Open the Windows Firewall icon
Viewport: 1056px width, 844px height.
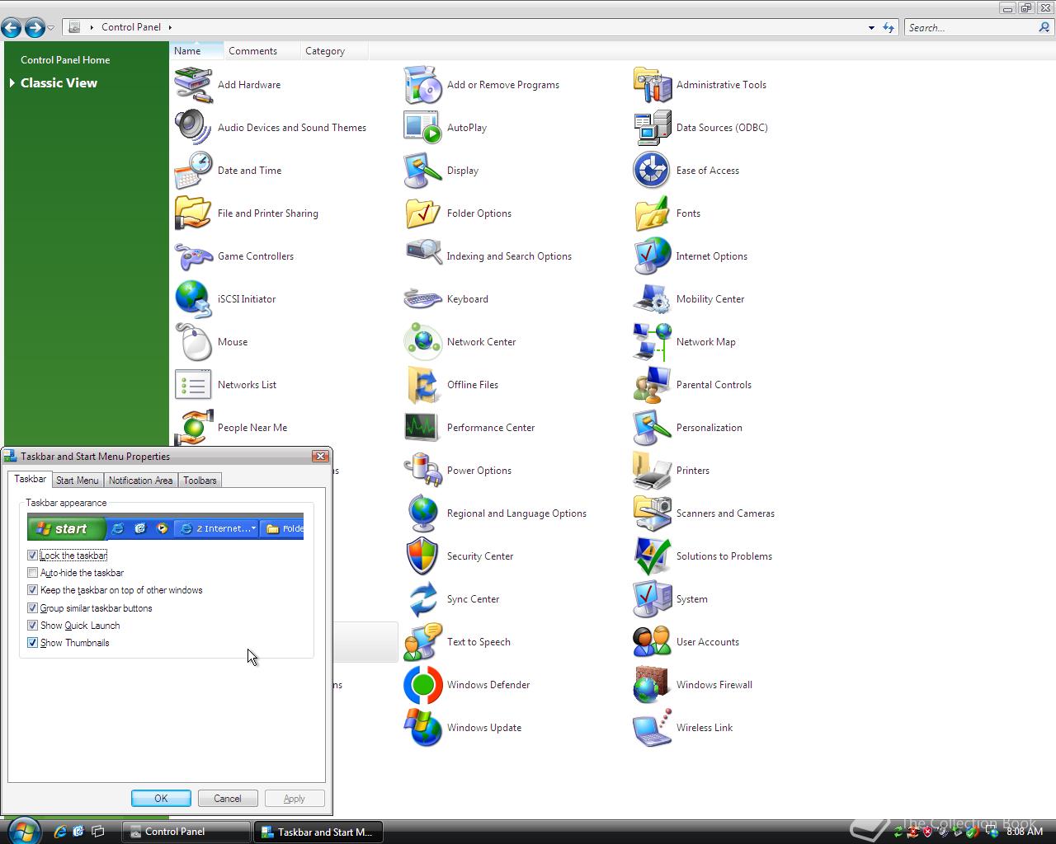(x=653, y=685)
